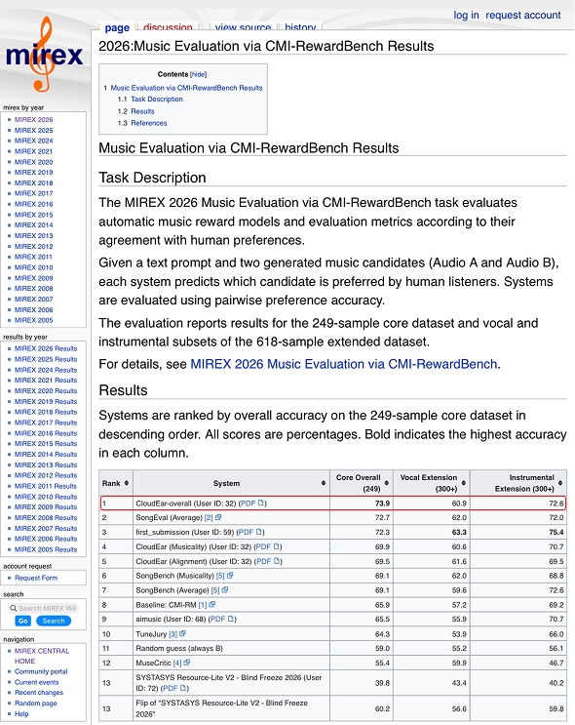Open MIREX 2026 Results link
Viewport: 575px width, 725px height.
tap(46, 348)
